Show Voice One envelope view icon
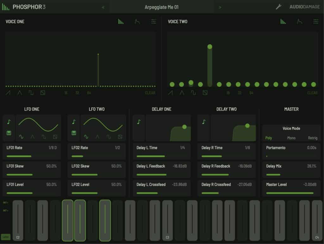This screenshot has height=244, width=324. [x=137, y=22]
